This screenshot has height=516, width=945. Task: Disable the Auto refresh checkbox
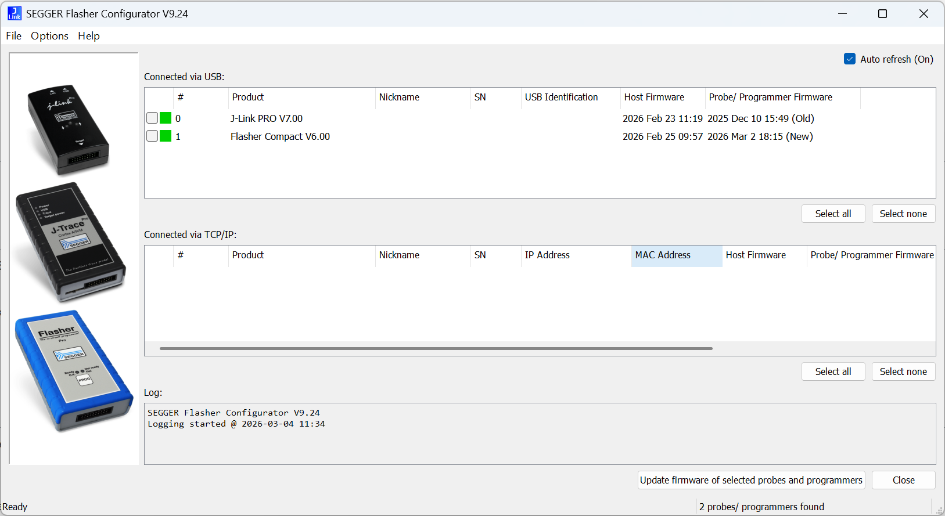pos(850,59)
